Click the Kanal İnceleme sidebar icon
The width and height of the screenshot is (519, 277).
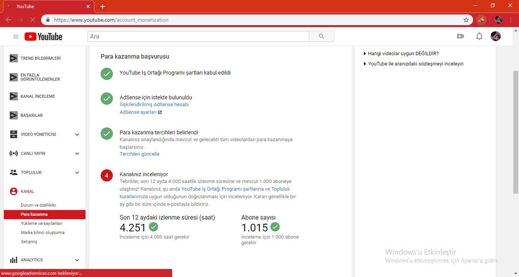(x=13, y=96)
